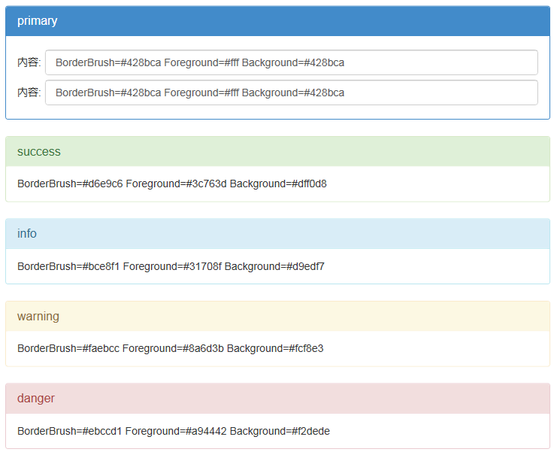The height and width of the screenshot is (455, 557).
Task: Click the lower 内容 label
Action: [x=29, y=93]
